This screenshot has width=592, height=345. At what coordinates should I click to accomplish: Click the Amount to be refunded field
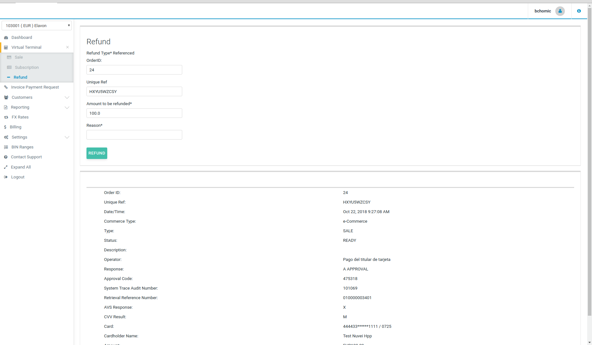click(134, 113)
